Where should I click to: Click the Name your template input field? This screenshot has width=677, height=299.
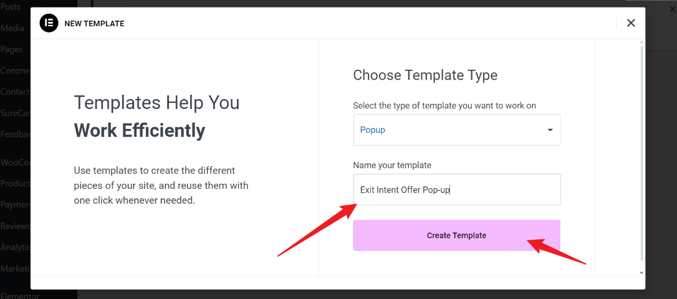tap(457, 189)
